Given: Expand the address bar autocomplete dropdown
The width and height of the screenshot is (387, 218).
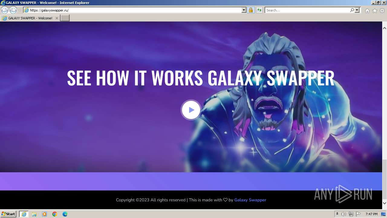Looking at the screenshot, I should click(x=244, y=10).
